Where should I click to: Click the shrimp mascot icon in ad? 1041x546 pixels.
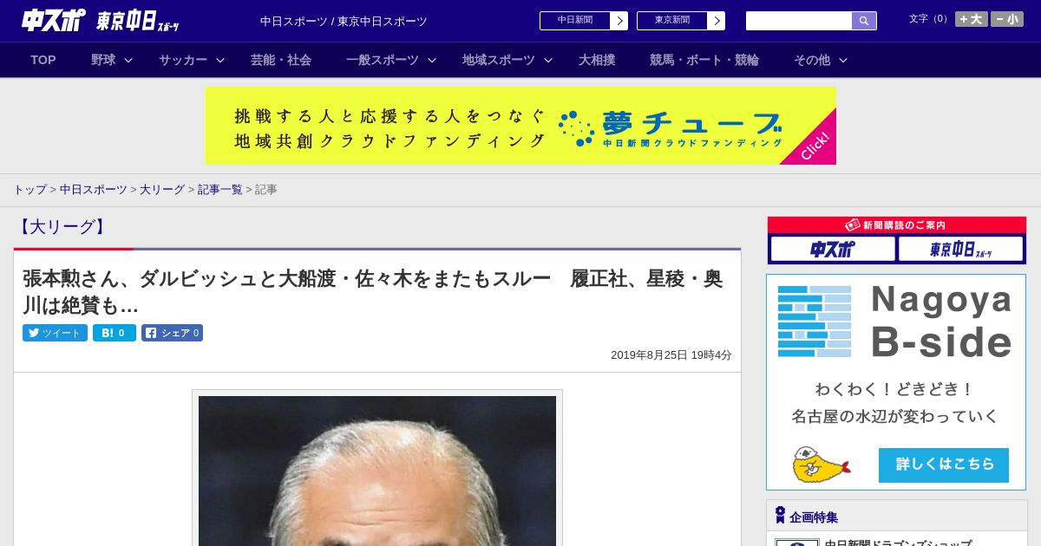click(820, 465)
